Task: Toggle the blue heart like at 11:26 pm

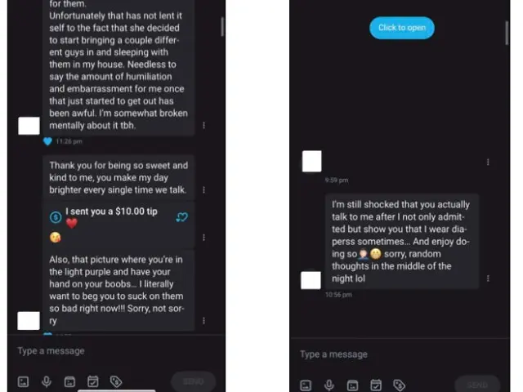Action: (x=47, y=141)
